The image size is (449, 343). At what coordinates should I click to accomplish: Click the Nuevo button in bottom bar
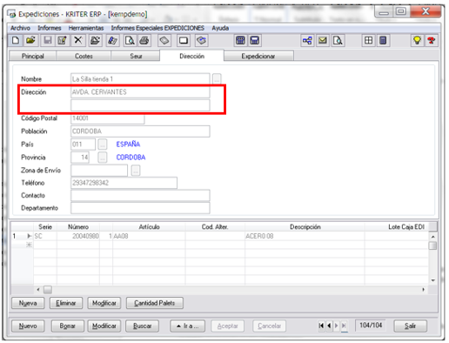pos(28,326)
